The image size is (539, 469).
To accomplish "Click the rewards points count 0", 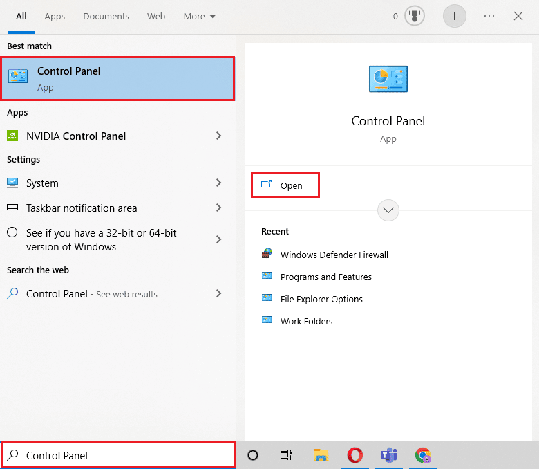I will 395,16.
